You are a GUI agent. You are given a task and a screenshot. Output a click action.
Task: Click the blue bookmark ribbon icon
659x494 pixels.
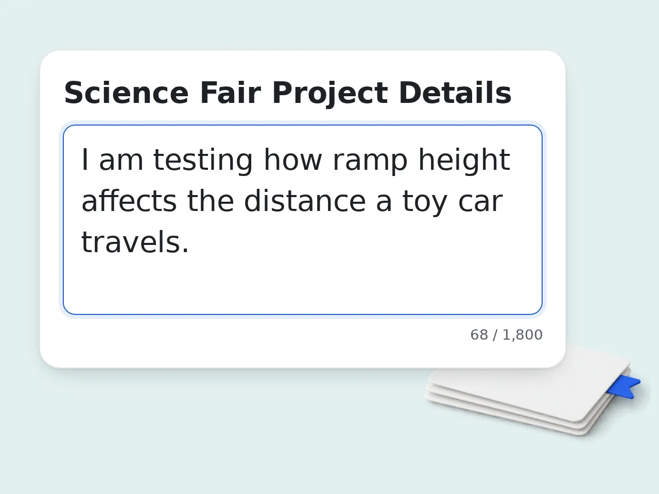624,387
